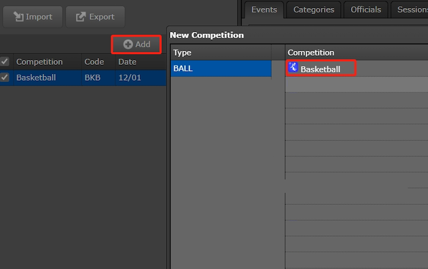Sort by the Code column header
The image size is (428, 269).
tap(94, 62)
